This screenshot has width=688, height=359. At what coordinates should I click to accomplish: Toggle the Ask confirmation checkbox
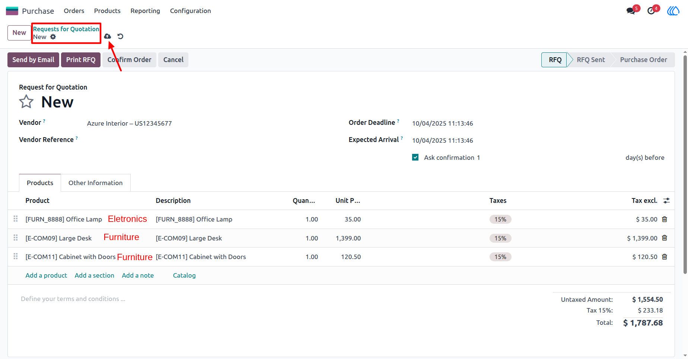pyautogui.click(x=415, y=157)
